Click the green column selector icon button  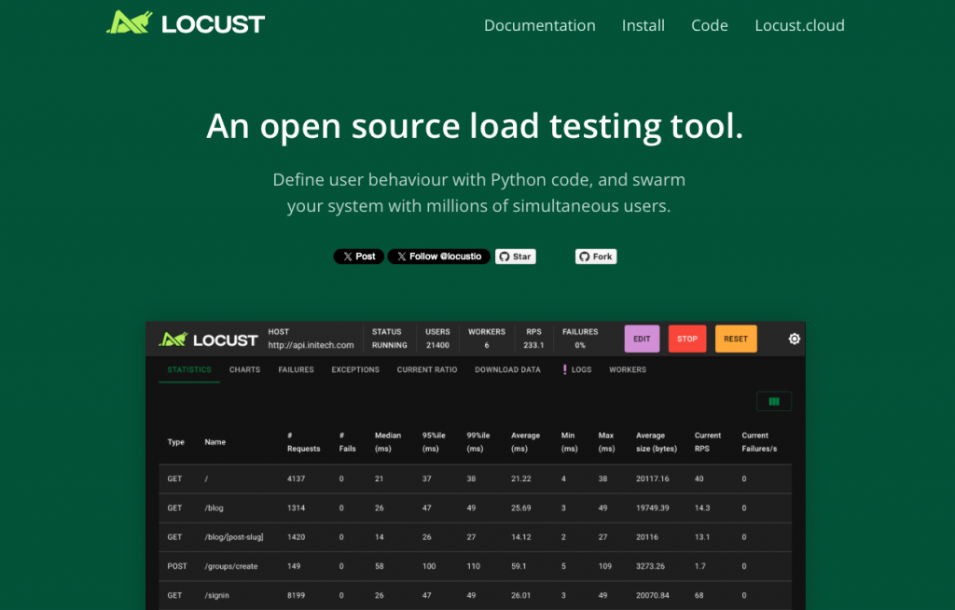point(774,401)
